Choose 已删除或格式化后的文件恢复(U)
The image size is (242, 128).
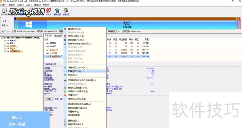85,80
